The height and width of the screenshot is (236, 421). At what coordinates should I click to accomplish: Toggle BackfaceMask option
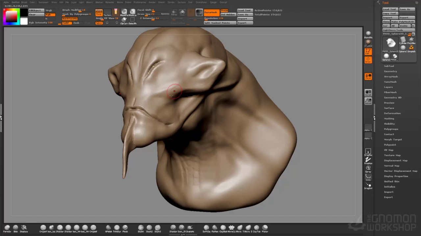[x=70, y=19]
